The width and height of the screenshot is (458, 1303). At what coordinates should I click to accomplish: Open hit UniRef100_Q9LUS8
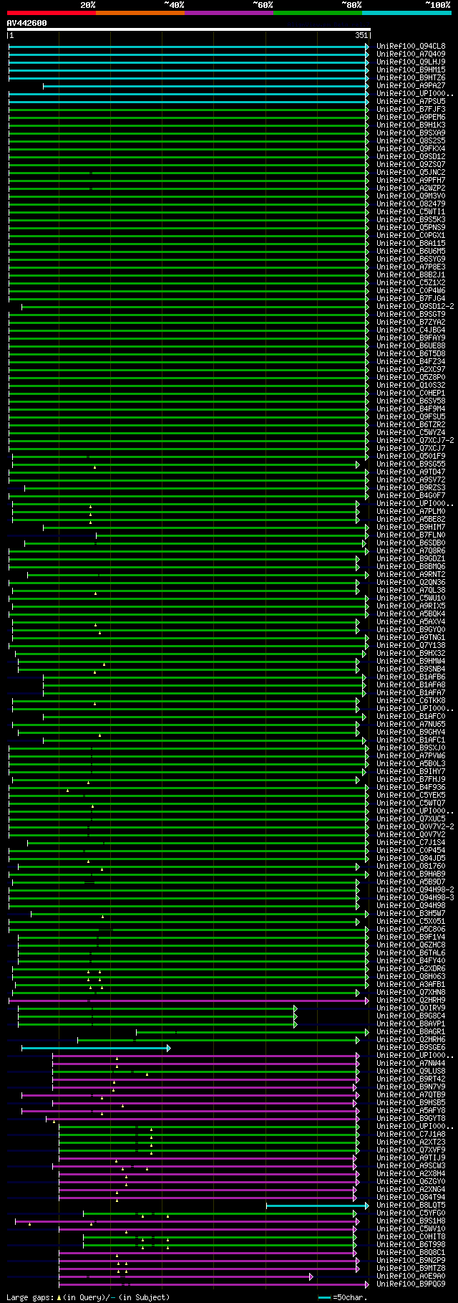[411, 1071]
